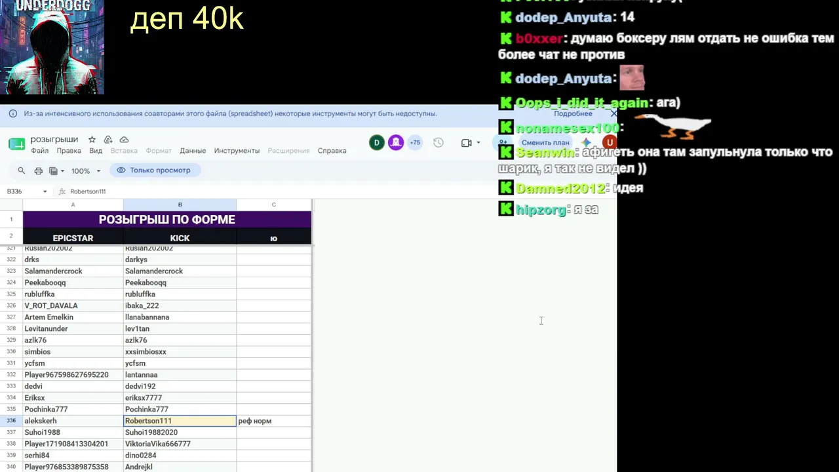Check the cloud save status icon
The image size is (839, 472).
(x=124, y=140)
